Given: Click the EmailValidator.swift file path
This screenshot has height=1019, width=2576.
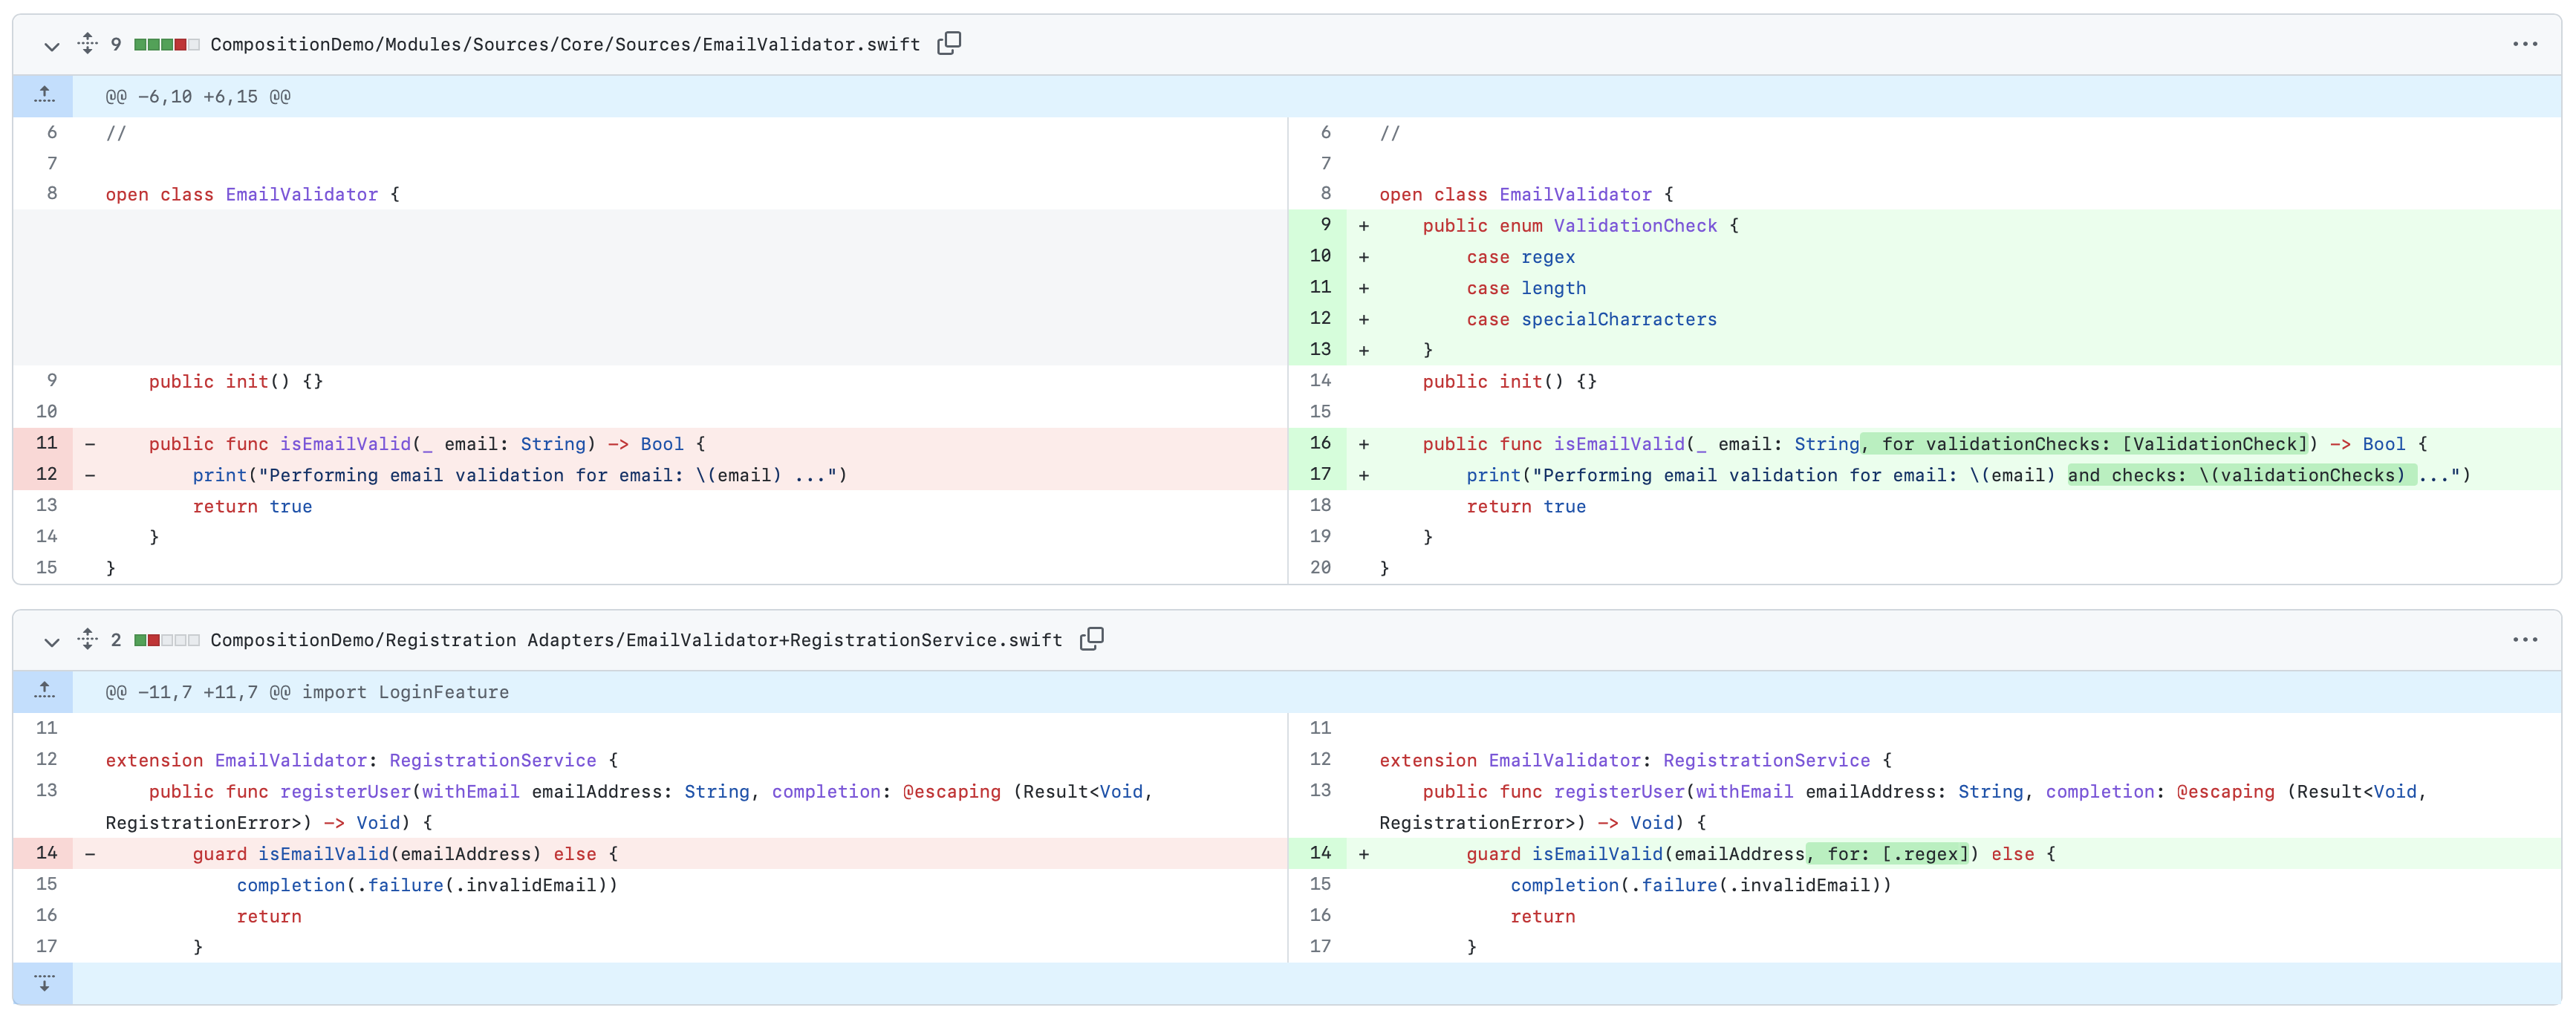Looking at the screenshot, I should point(565,45).
